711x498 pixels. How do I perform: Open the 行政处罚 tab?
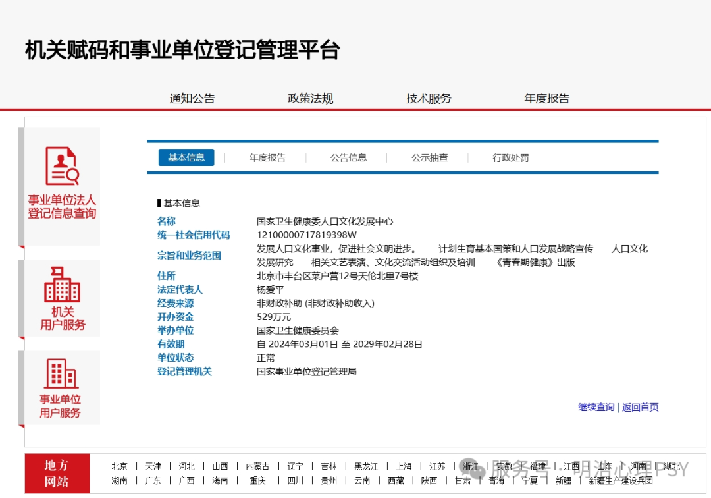pos(511,158)
